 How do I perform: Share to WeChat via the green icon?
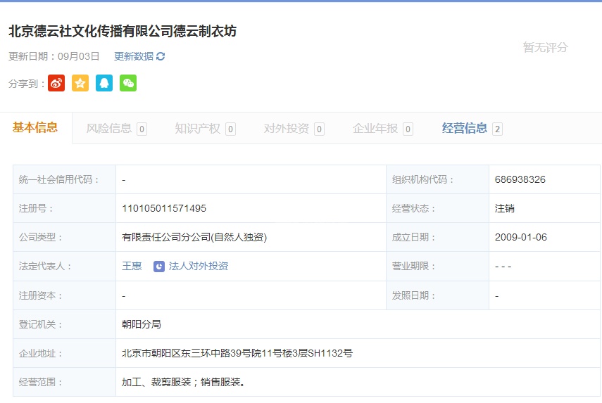click(x=128, y=83)
